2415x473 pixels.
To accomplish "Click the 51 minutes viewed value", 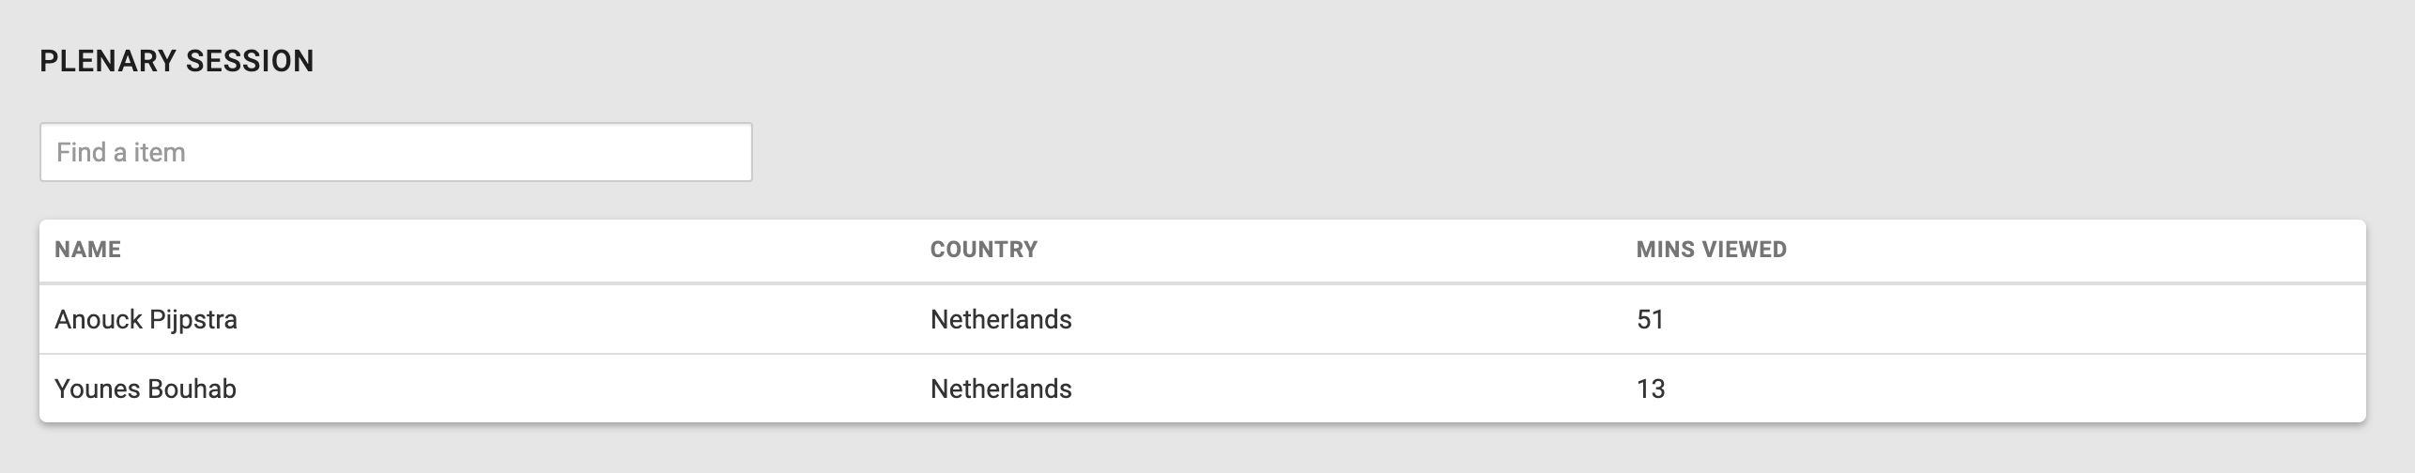I will tap(1650, 320).
